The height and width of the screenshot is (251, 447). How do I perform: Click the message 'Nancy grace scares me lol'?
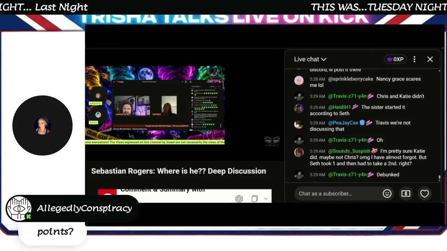point(365,82)
